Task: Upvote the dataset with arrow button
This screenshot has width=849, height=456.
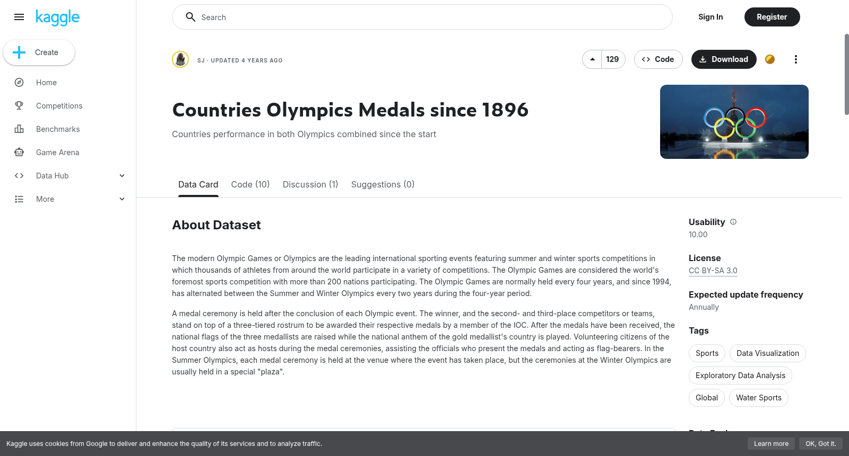Action: [x=592, y=59]
